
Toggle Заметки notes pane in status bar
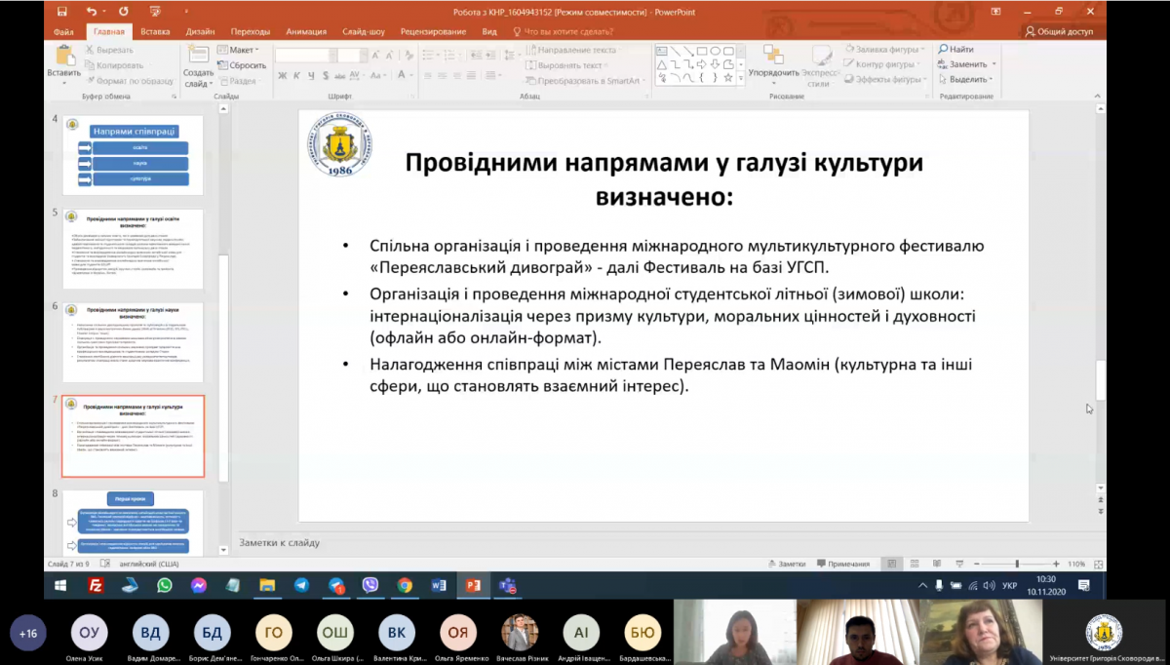(x=787, y=564)
